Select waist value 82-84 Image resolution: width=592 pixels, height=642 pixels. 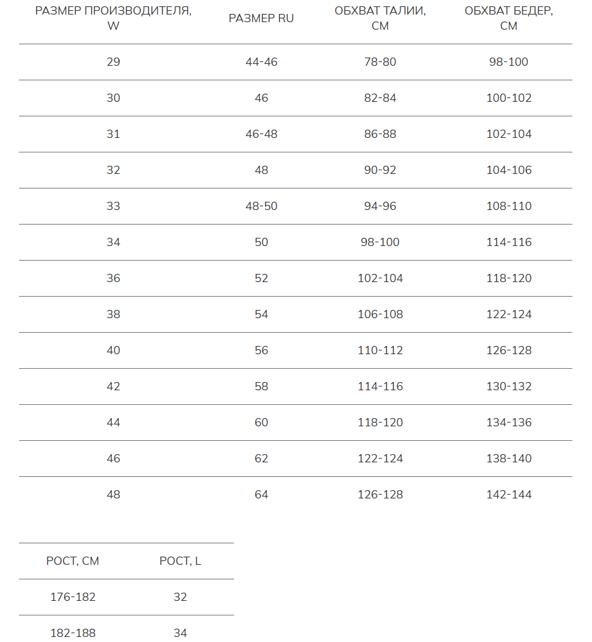380,98
